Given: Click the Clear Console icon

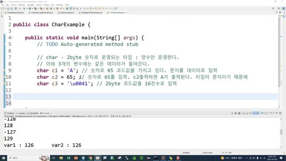Looking at the screenshot, I should [x=244, y=113].
